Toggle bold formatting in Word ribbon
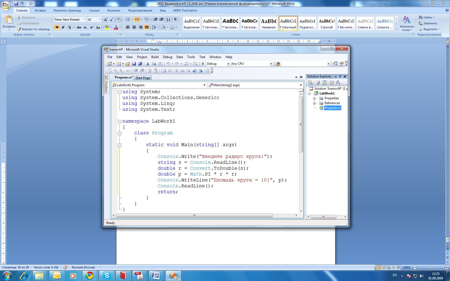The width and height of the screenshot is (450, 281). click(x=57, y=27)
